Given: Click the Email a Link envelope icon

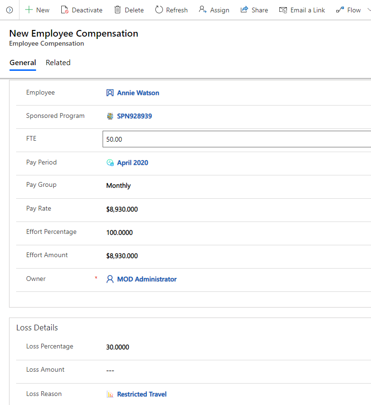Looking at the screenshot, I should [283, 10].
